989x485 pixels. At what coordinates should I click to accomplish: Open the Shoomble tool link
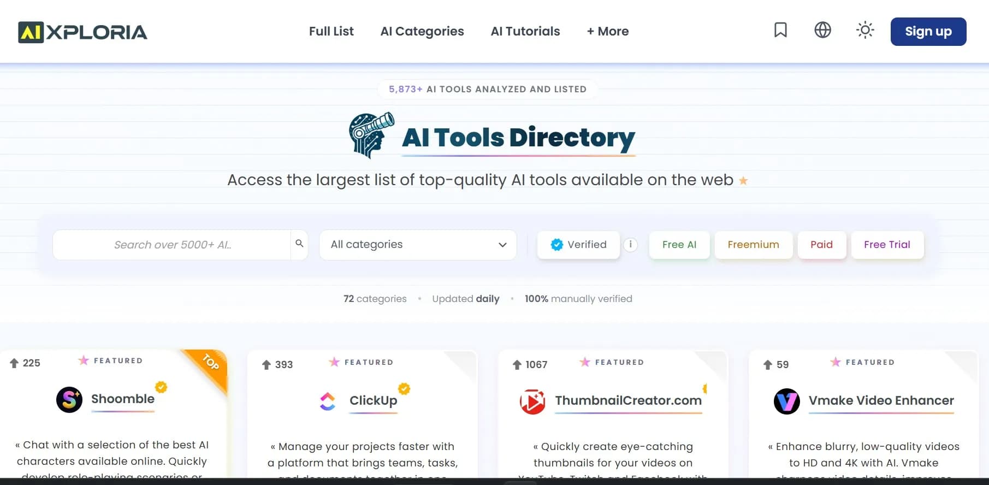(123, 399)
